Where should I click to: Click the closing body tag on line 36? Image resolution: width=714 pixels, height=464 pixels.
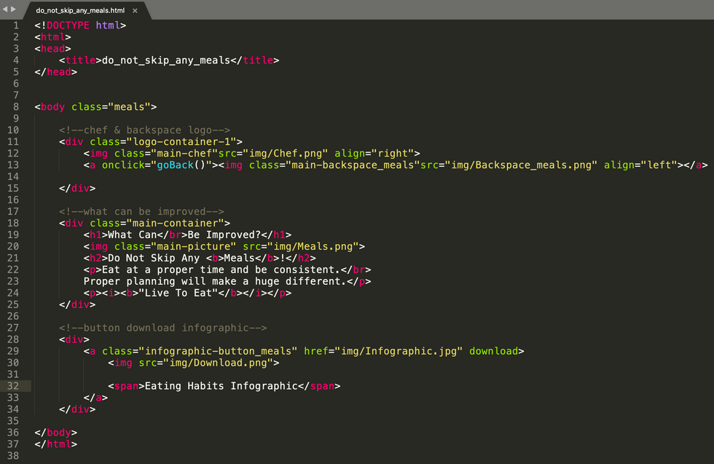tap(55, 433)
